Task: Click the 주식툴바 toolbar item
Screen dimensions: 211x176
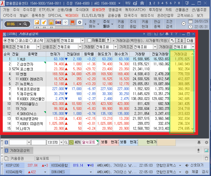Action: pyautogui.click(x=108, y=24)
